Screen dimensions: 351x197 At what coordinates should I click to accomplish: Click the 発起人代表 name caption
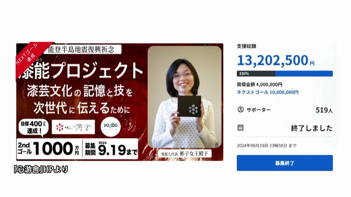pyautogui.click(x=185, y=154)
